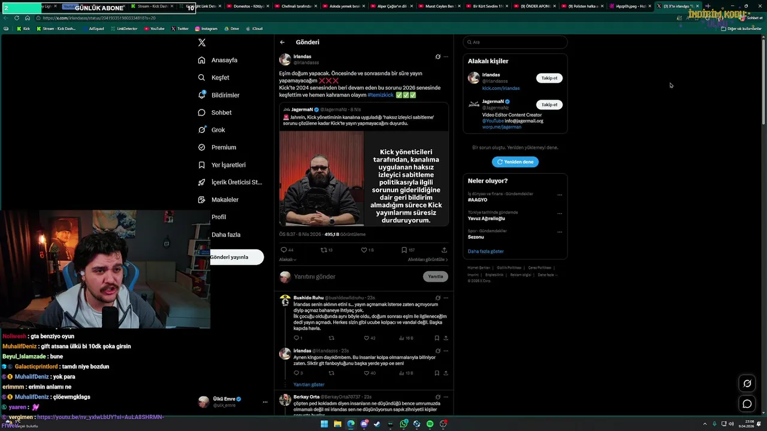Open WhatsApp from taskbar
The width and height of the screenshot is (767, 431).
tap(404, 424)
